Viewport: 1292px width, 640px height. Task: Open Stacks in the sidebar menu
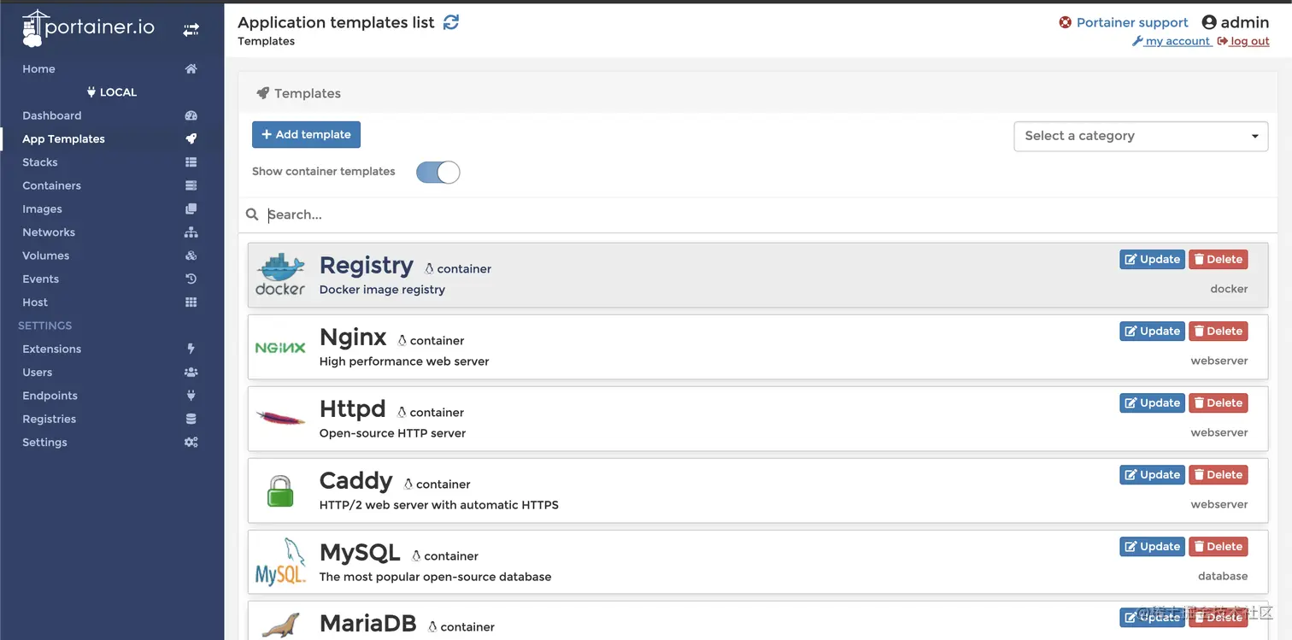click(x=40, y=162)
